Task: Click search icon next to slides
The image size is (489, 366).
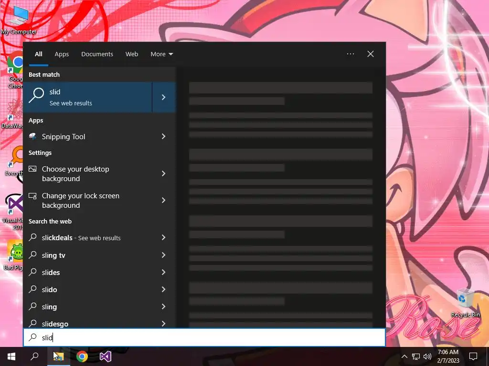Action: (33, 272)
